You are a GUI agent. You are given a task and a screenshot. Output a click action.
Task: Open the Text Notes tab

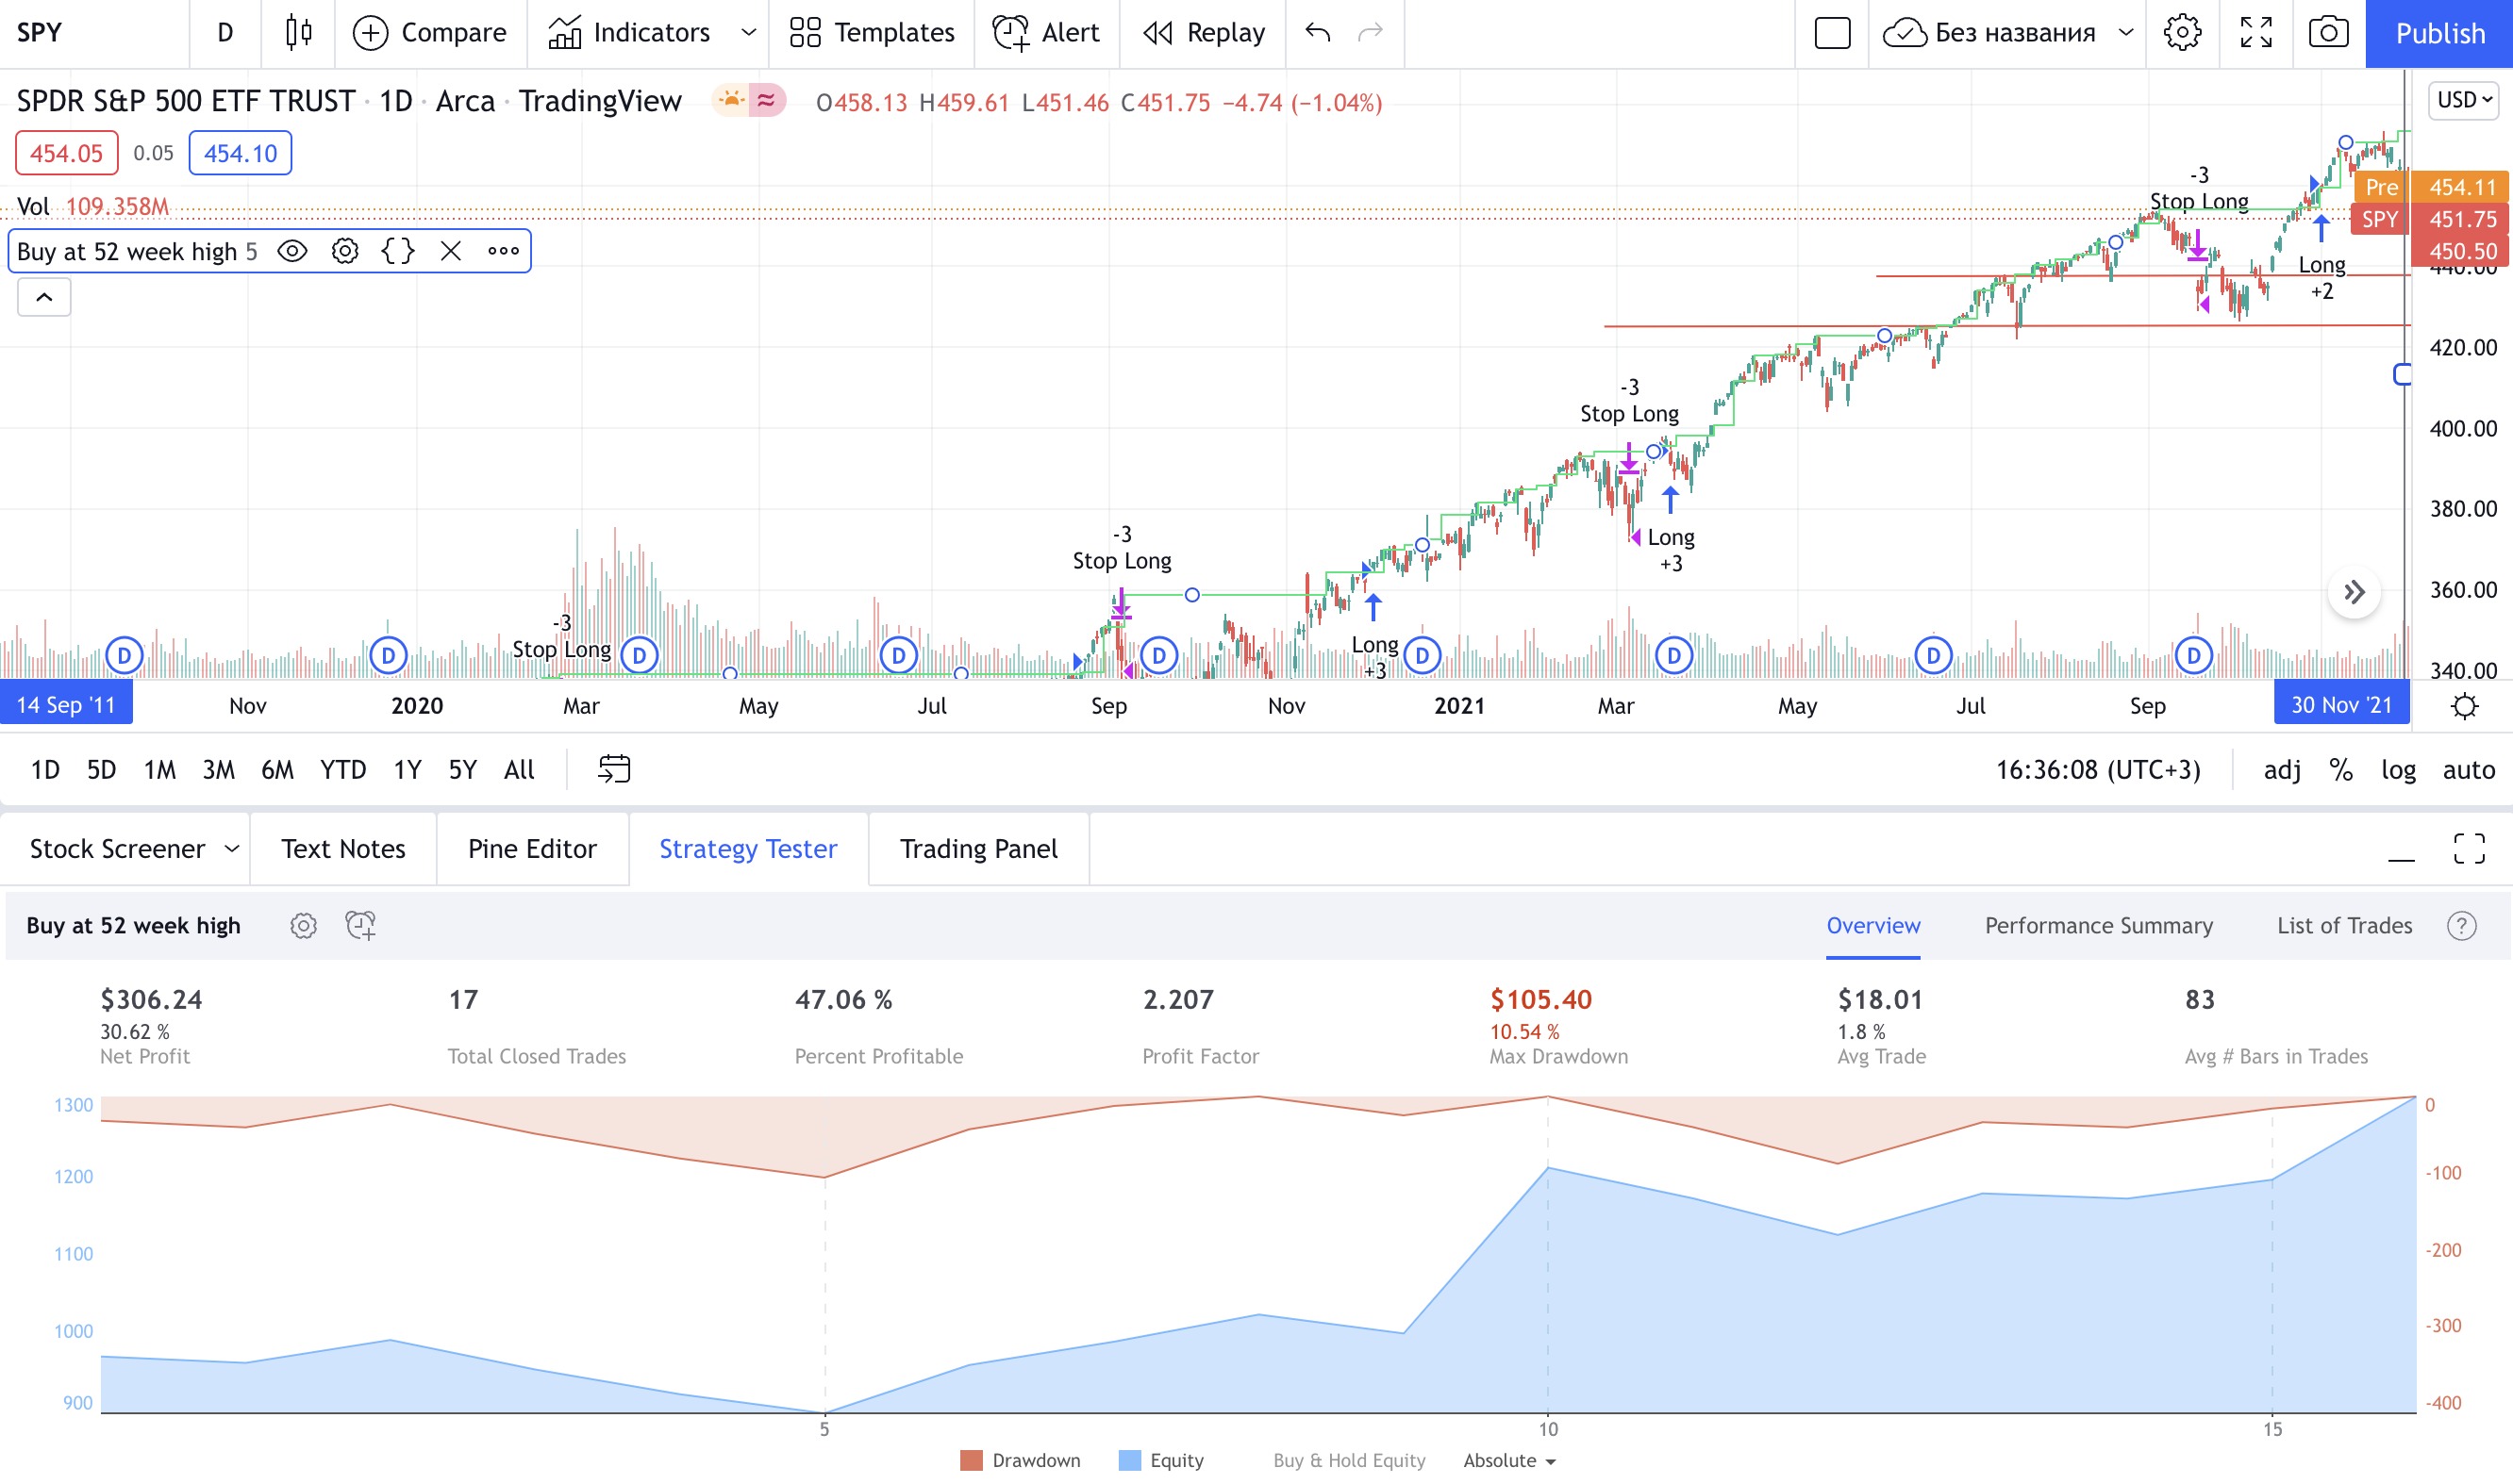tap(343, 848)
